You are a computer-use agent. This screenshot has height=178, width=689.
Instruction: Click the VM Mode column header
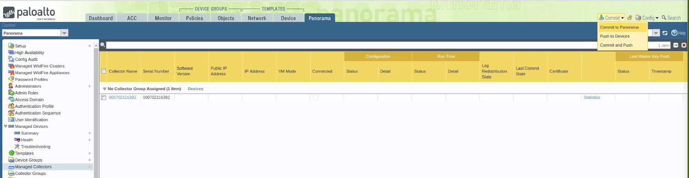coord(293,71)
